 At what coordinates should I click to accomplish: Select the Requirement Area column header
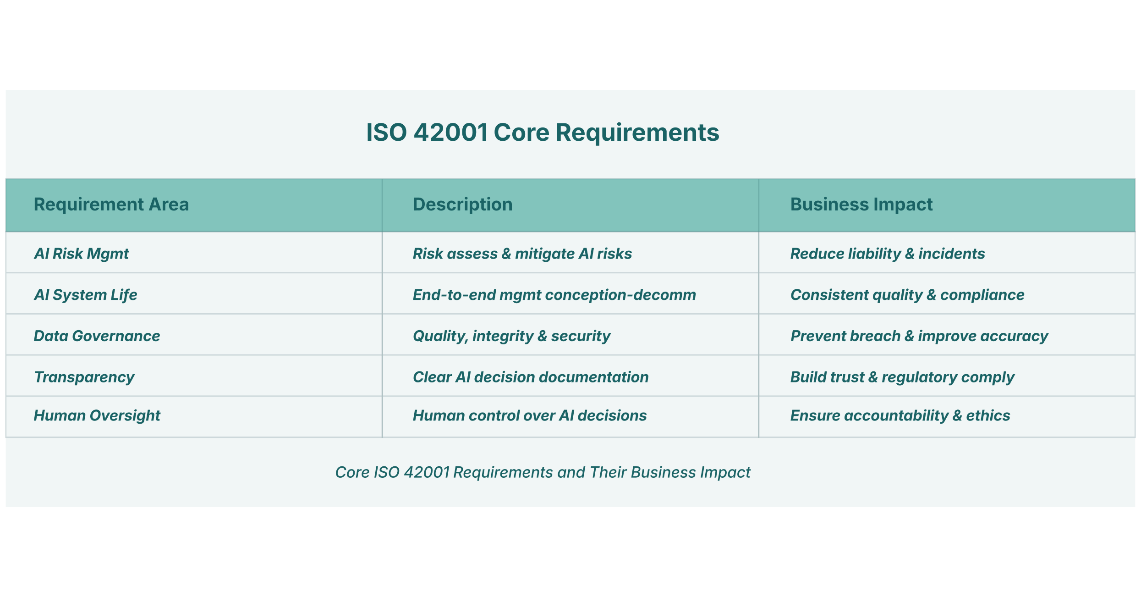coord(111,205)
